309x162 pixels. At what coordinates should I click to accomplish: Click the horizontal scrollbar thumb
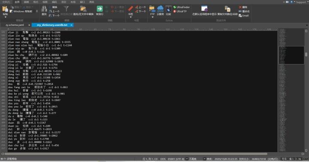tap(136, 154)
